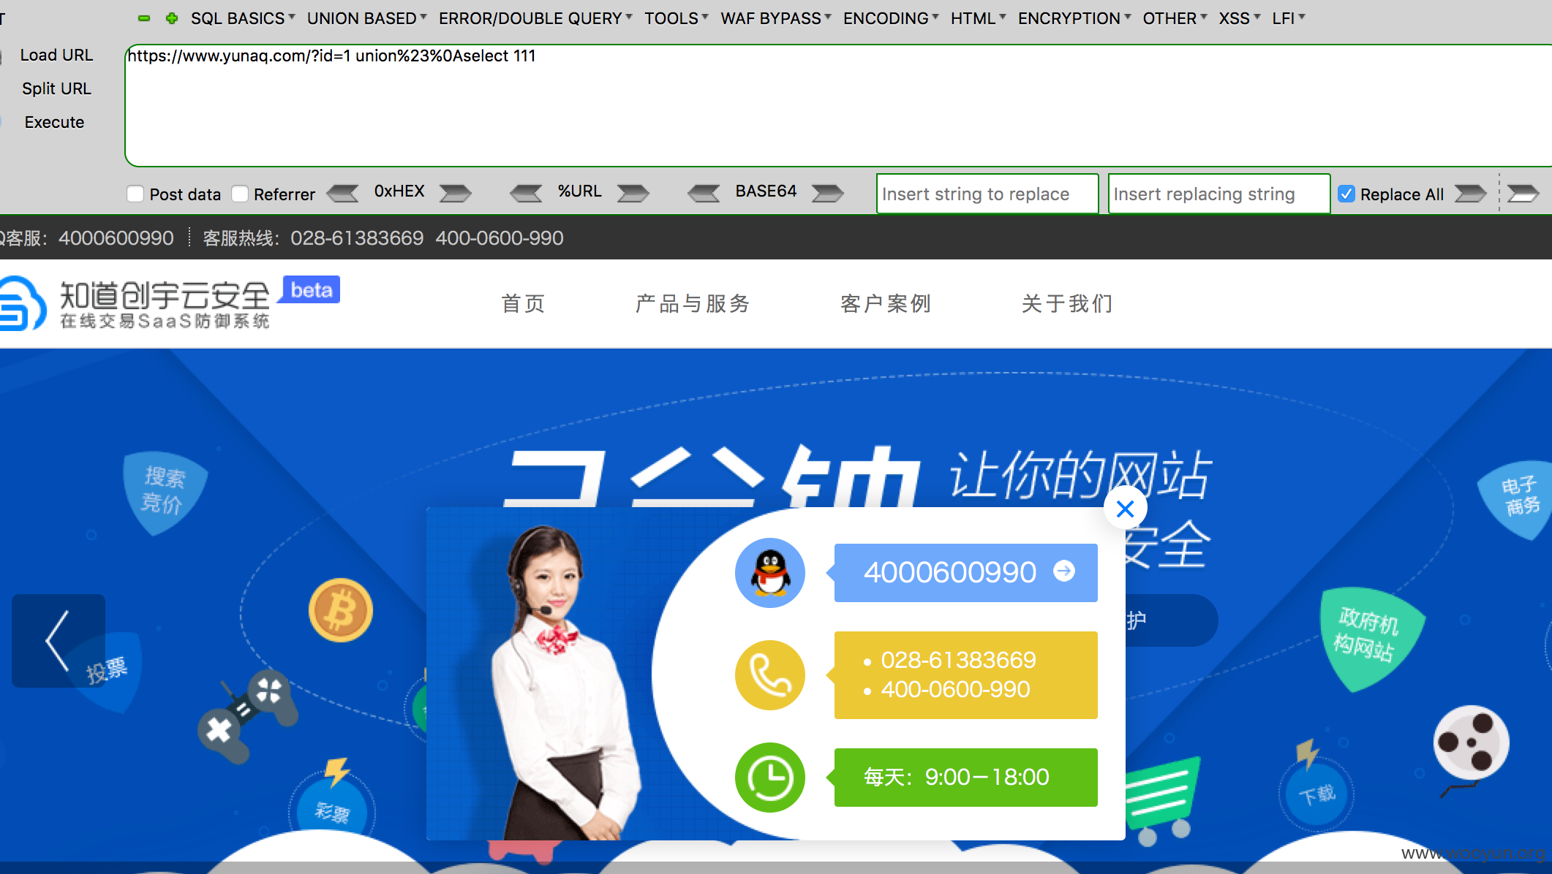Click left arrow before BASE64

704,193
